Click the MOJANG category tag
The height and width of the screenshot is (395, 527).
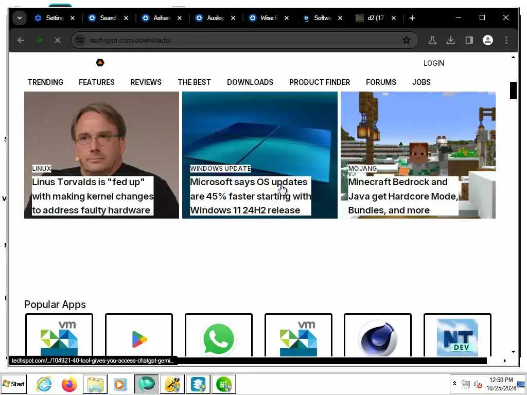pyautogui.click(x=362, y=168)
